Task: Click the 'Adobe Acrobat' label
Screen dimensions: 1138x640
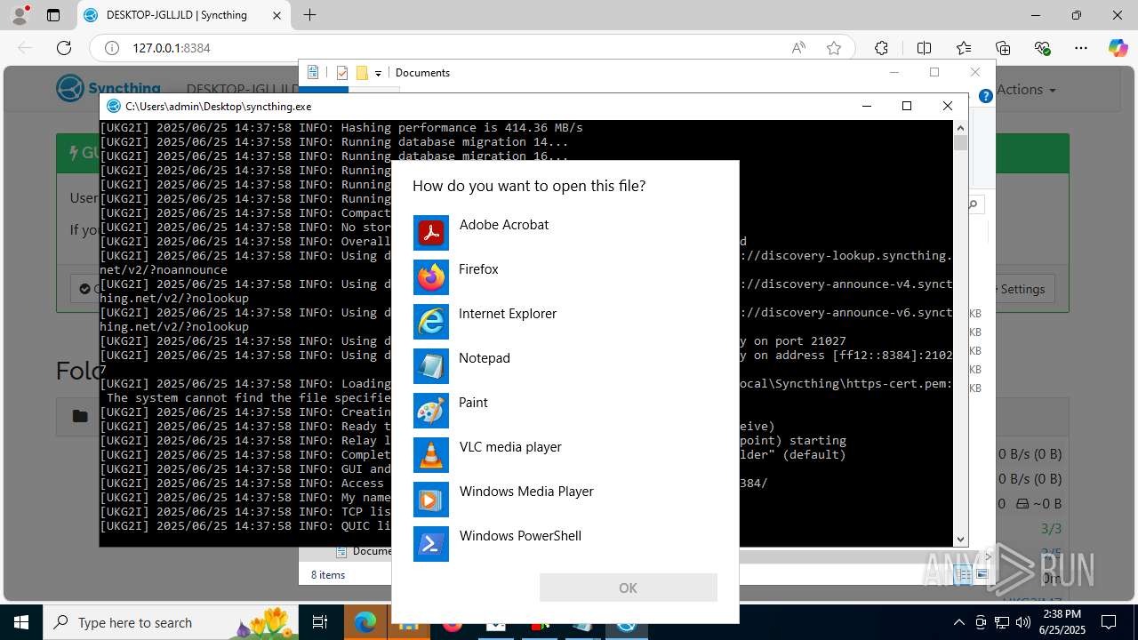Action: click(504, 225)
